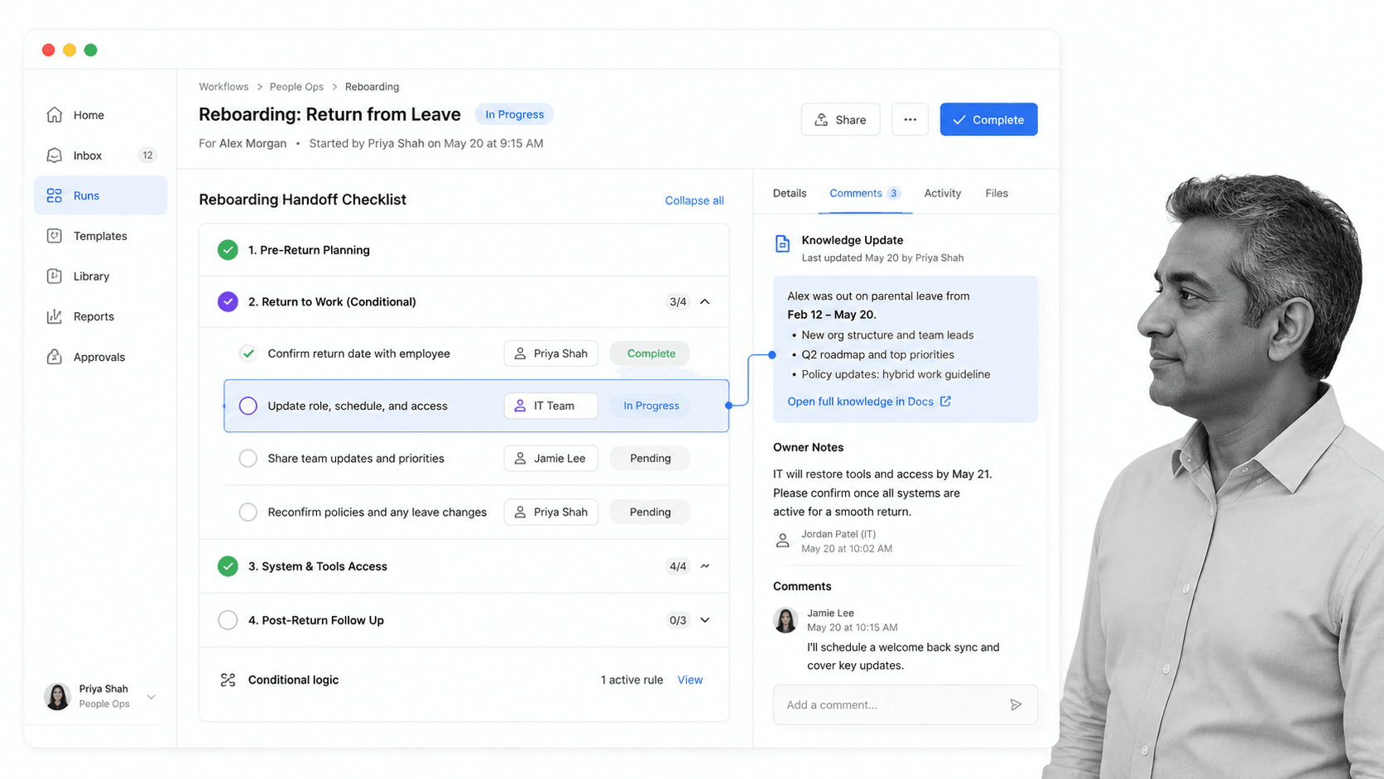The height and width of the screenshot is (779, 1384).
Task: Open the more options ellipsis button
Action: [910, 119]
